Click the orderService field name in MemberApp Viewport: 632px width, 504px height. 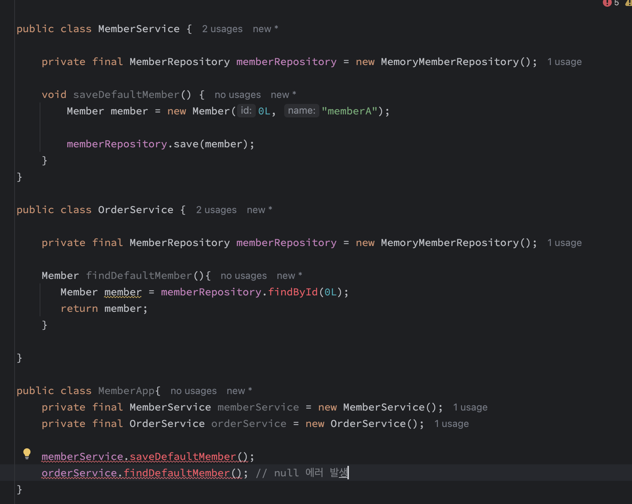coord(249,424)
